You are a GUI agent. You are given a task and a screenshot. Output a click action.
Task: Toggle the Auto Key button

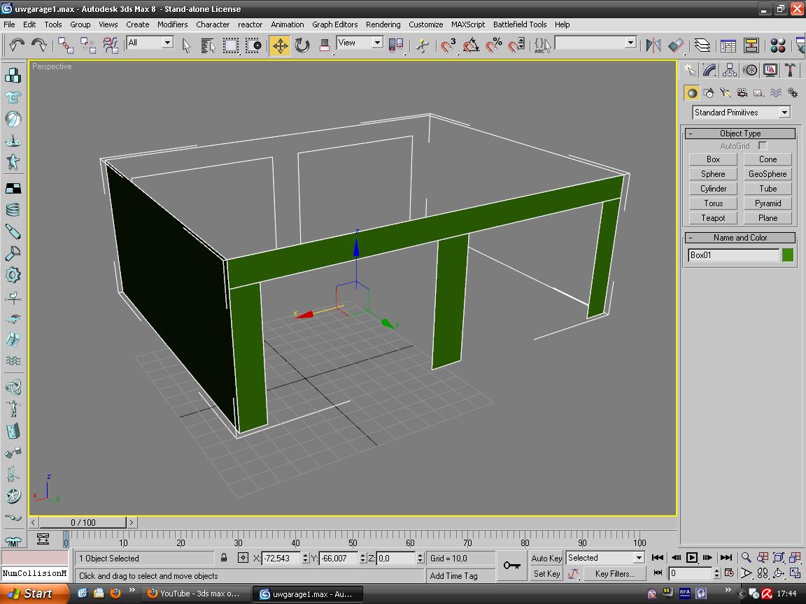(x=546, y=558)
